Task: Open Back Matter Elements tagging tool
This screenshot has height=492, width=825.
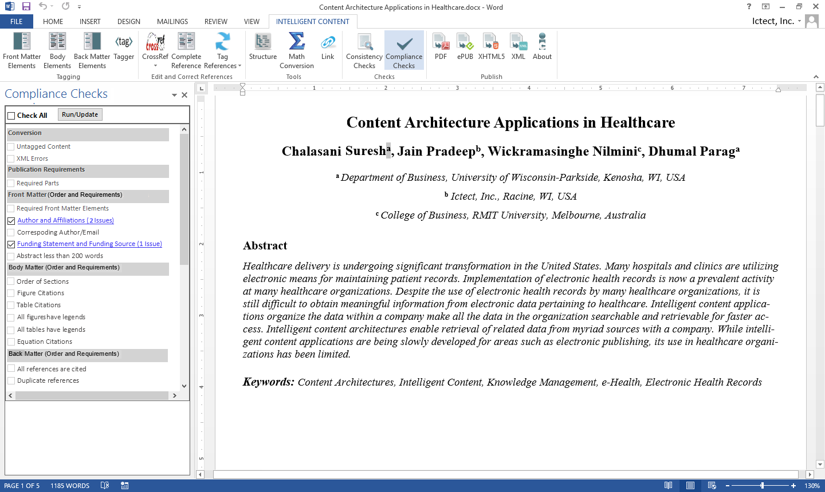Action: pyautogui.click(x=92, y=50)
